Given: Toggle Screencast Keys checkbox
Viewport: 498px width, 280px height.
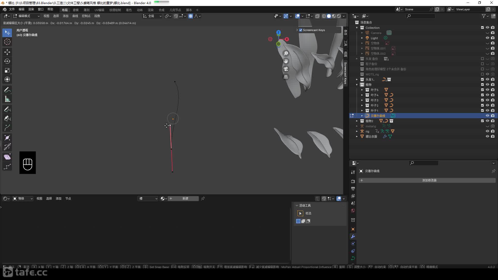Looking at the screenshot, I should (x=301, y=30).
